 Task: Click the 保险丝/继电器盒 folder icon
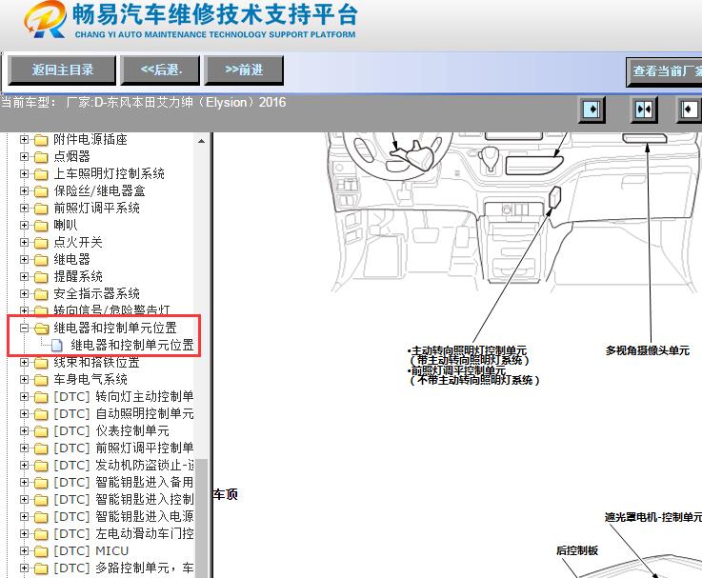[41, 191]
